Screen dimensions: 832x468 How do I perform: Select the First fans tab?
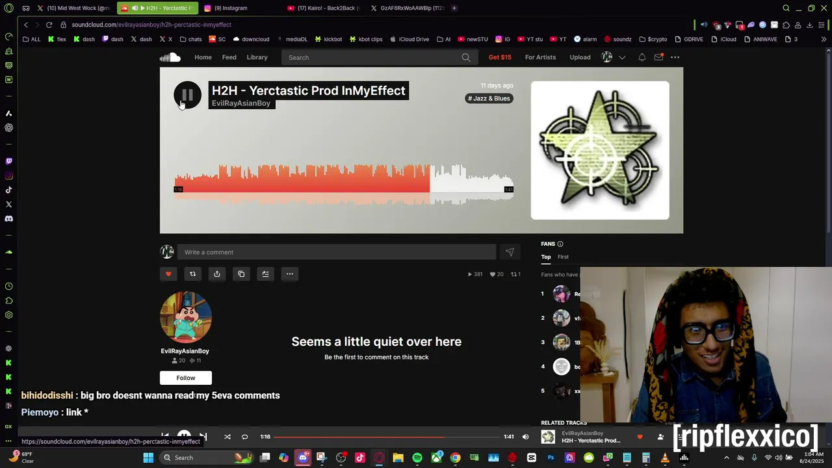click(x=563, y=257)
